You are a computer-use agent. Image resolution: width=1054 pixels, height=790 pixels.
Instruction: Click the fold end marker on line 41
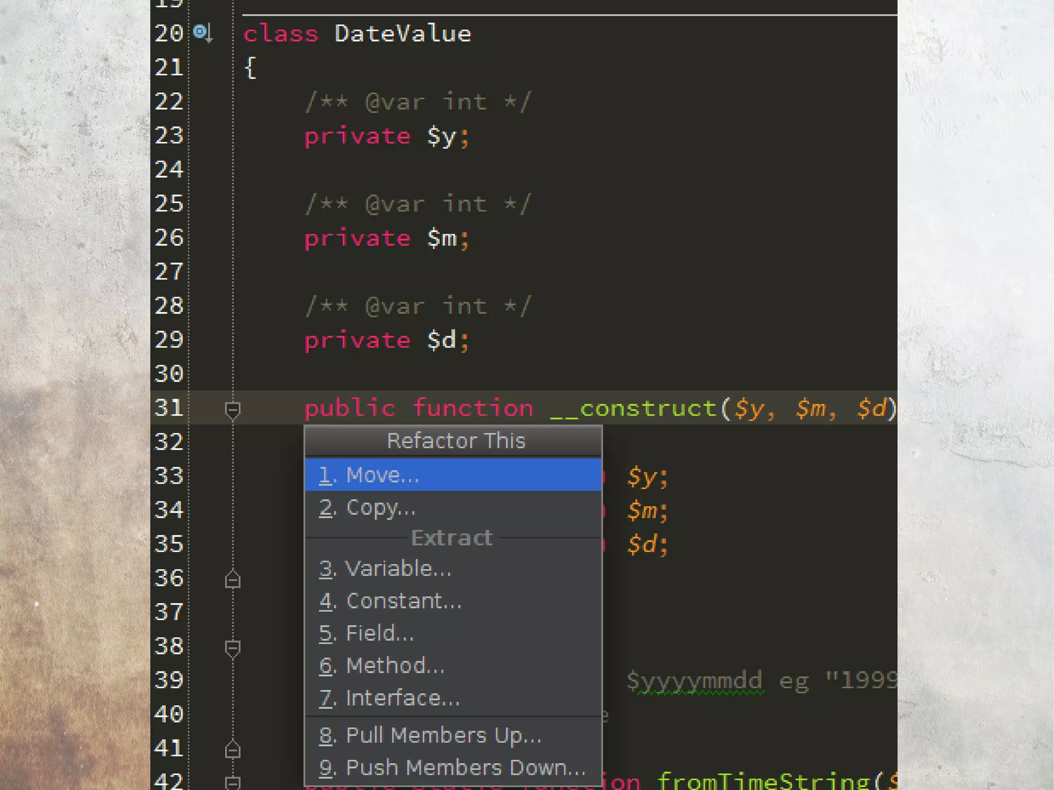(233, 750)
